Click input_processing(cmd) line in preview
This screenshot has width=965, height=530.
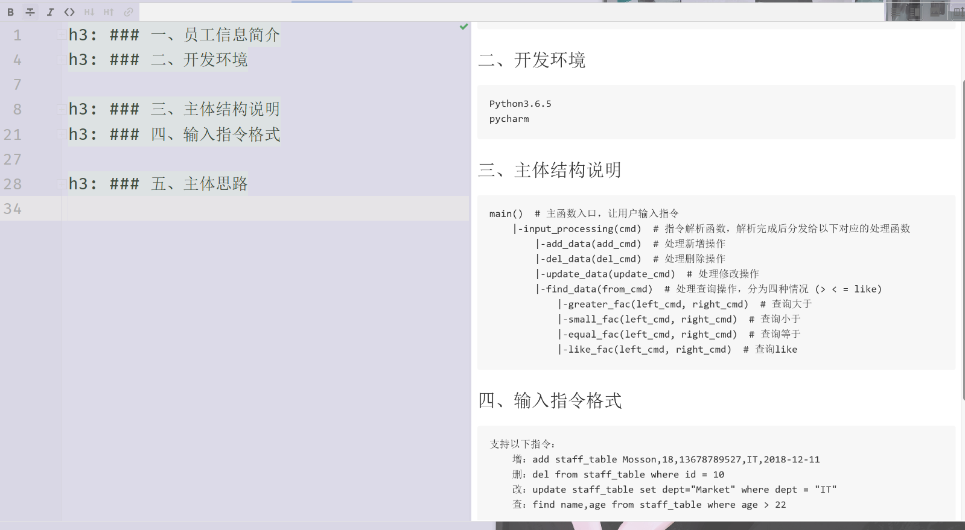click(712, 229)
